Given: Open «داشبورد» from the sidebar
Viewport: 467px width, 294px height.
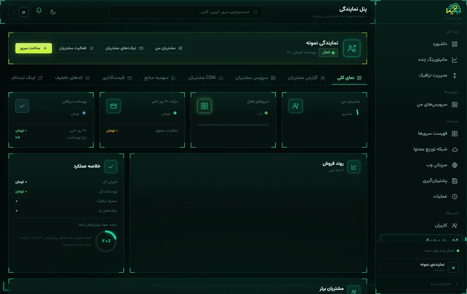Looking at the screenshot, I should pyautogui.click(x=421, y=44).
